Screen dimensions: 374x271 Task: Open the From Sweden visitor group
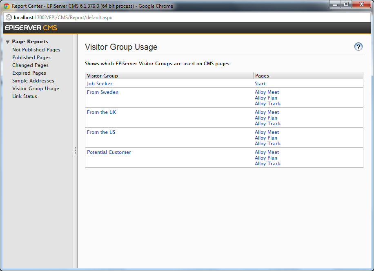click(102, 92)
